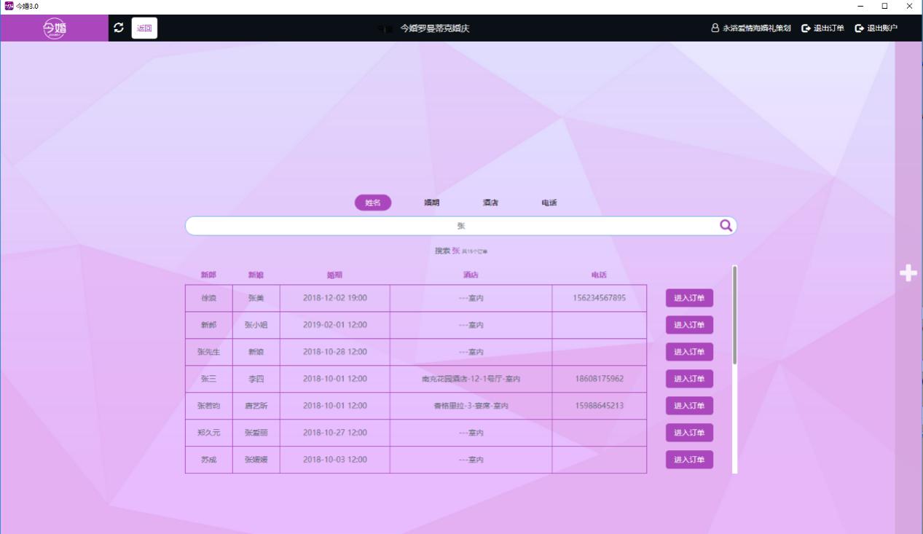
Task: Click the 今婚 logo in top left corner
Action: [54, 27]
